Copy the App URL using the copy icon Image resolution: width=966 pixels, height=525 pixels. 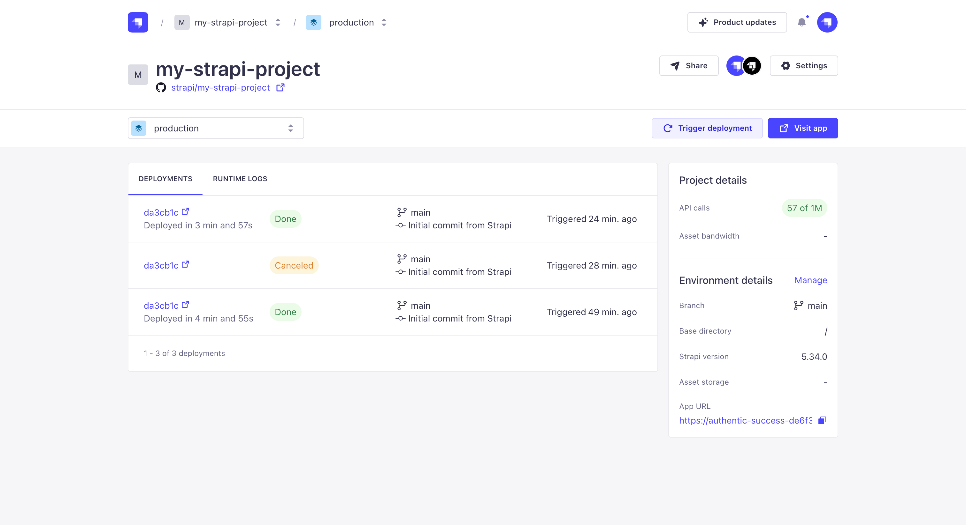822,420
